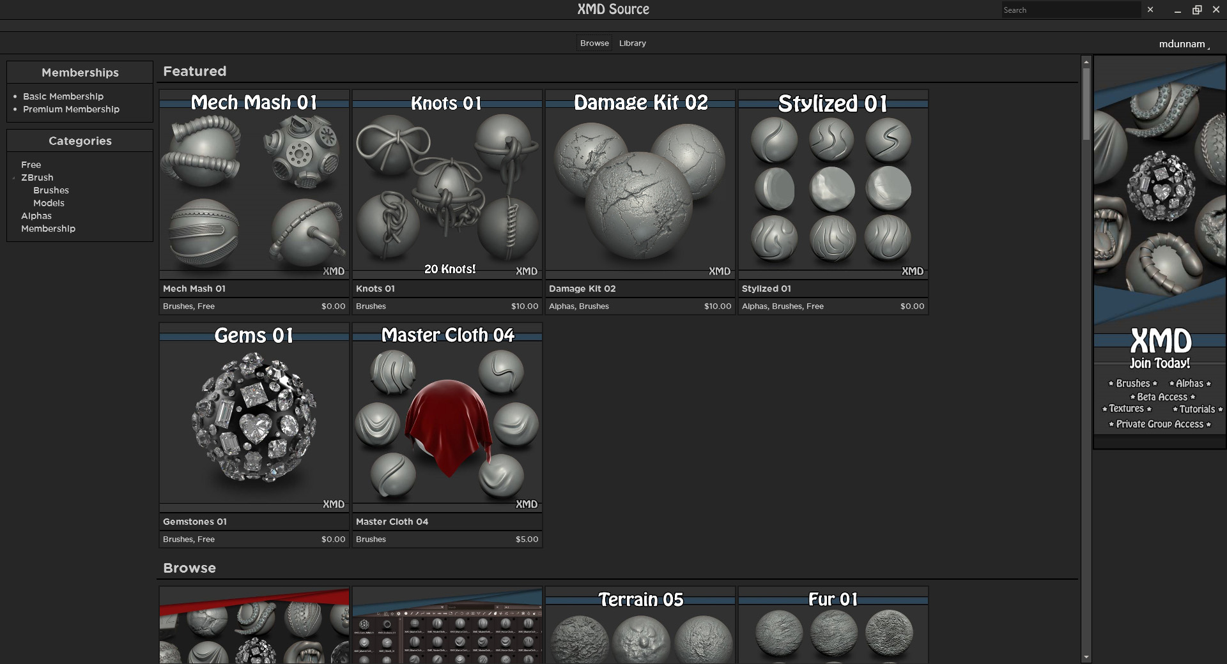Click the XMD Join Today advertisement banner

pos(1160,252)
